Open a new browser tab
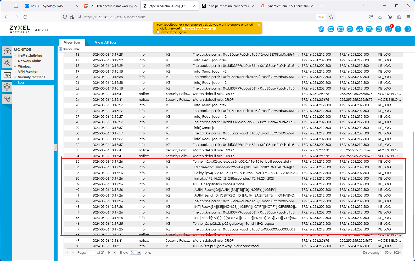 tap(322, 6)
